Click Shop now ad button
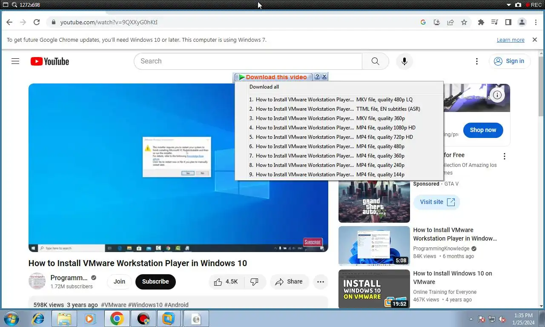The image size is (545, 327). coord(483,130)
